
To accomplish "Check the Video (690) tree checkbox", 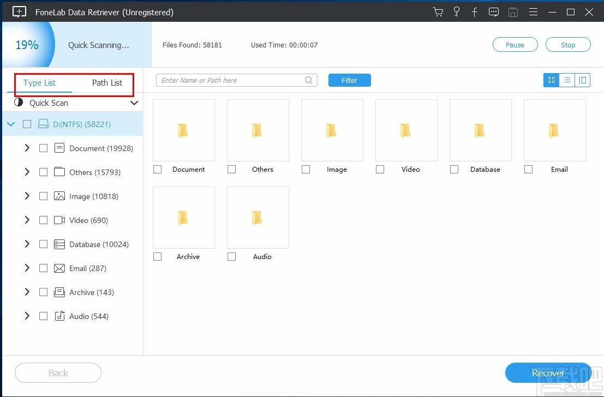I will coord(43,220).
